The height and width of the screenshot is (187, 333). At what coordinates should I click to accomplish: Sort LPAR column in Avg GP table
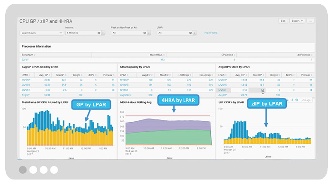tap(26, 75)
